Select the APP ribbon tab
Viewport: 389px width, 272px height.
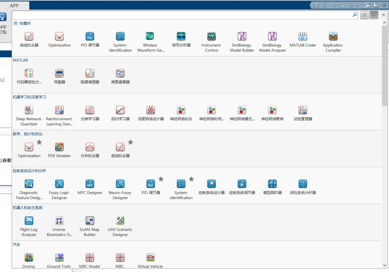tap(14, 6)
